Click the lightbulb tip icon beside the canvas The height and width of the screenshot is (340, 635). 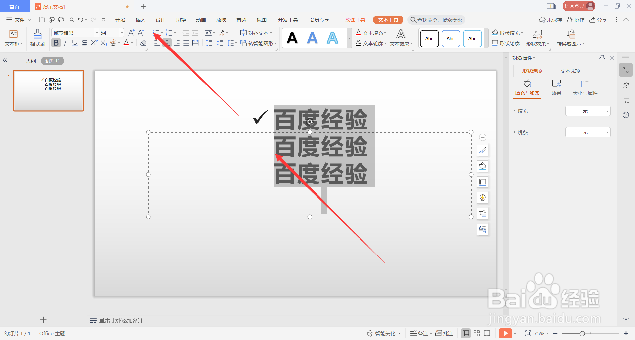(483, 198)
